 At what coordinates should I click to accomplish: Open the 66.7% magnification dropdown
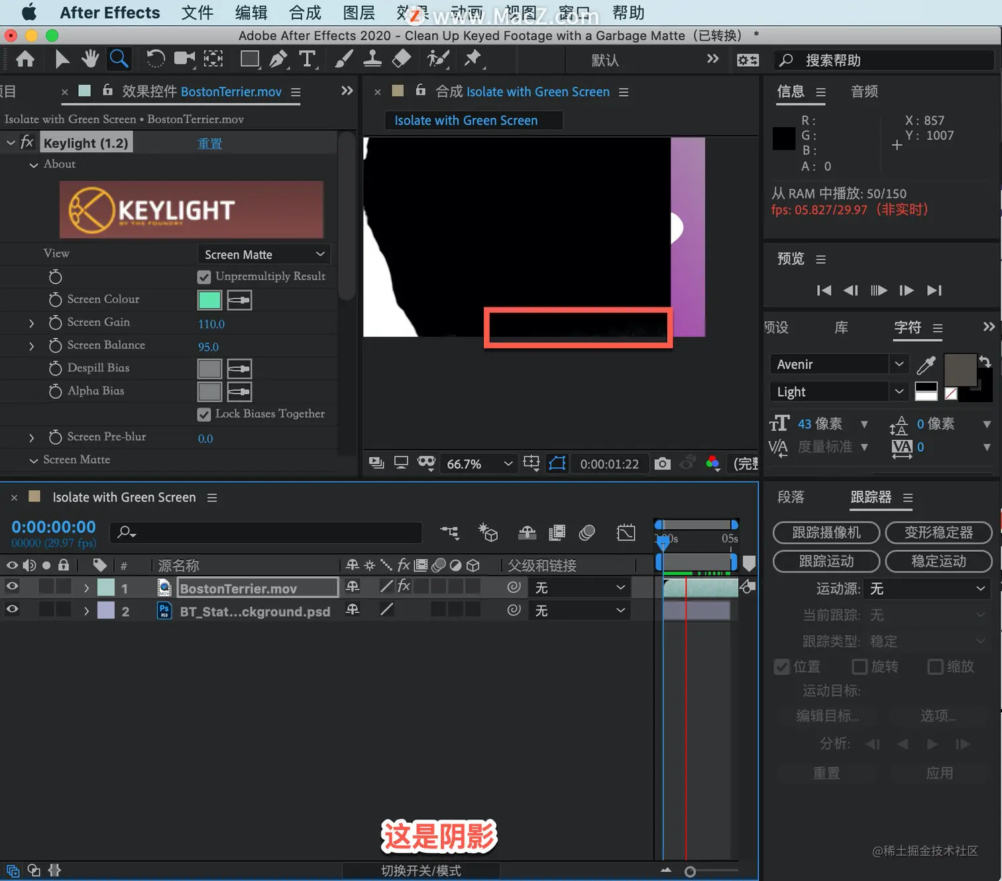pos(480,464)
